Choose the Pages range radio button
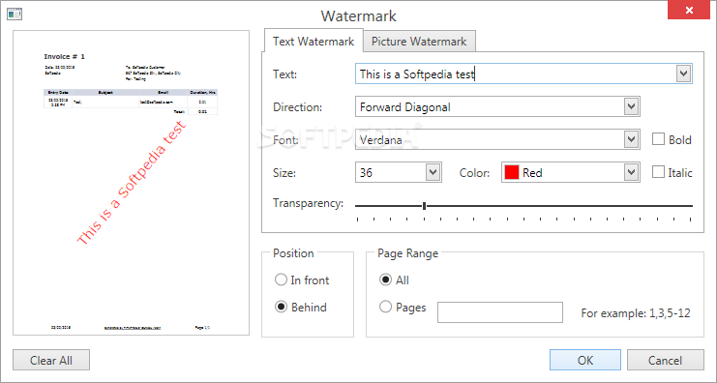Screen dimensions: 717x383 pos(385,307)
